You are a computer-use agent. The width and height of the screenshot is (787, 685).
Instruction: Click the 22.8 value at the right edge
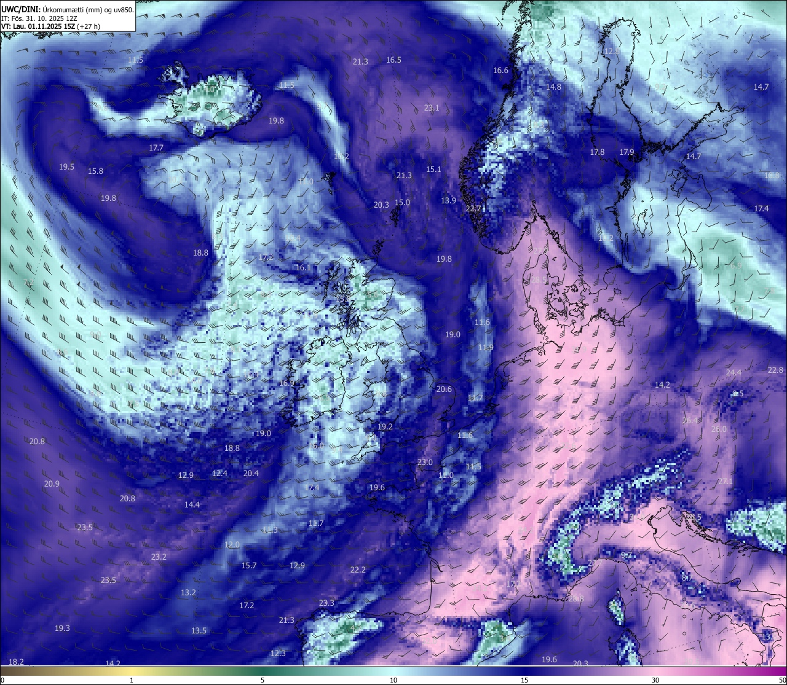coord(776,370)
